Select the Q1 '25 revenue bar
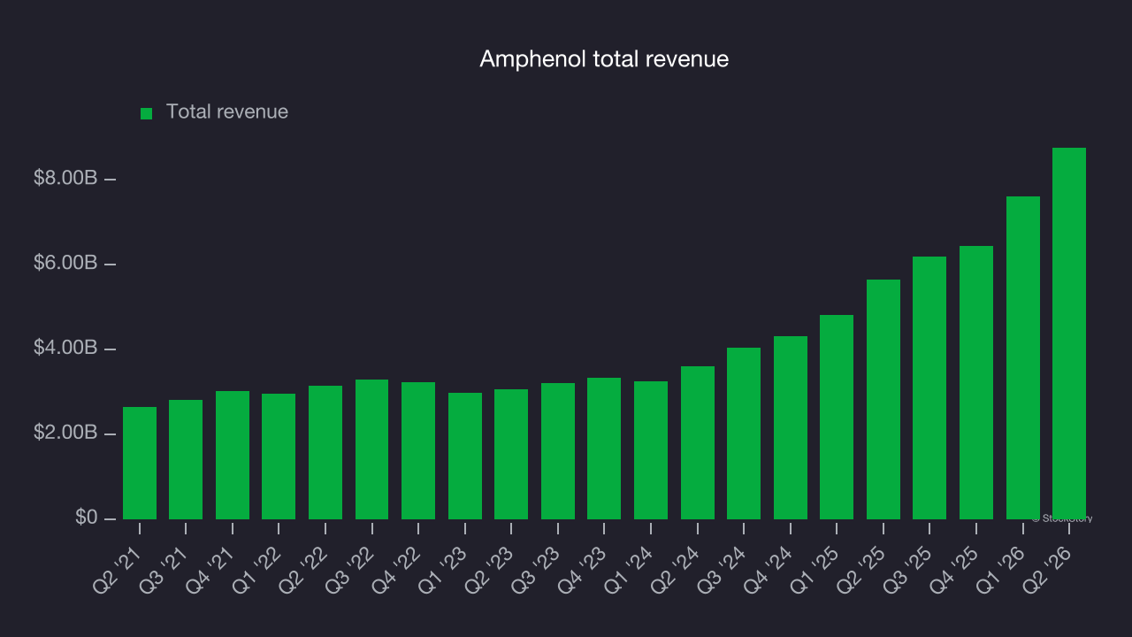The height and width of the screenshot is (637, 1132). [x=837, y=417]
